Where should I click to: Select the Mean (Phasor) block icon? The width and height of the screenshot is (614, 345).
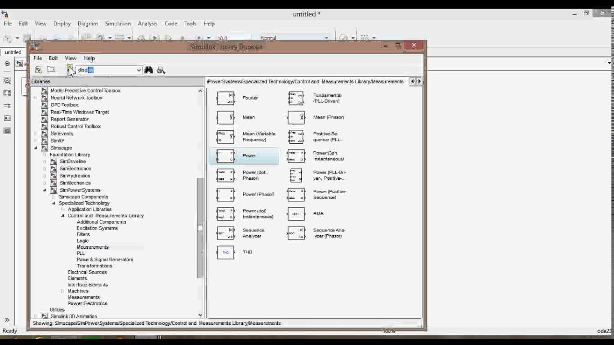coord(296,117)
